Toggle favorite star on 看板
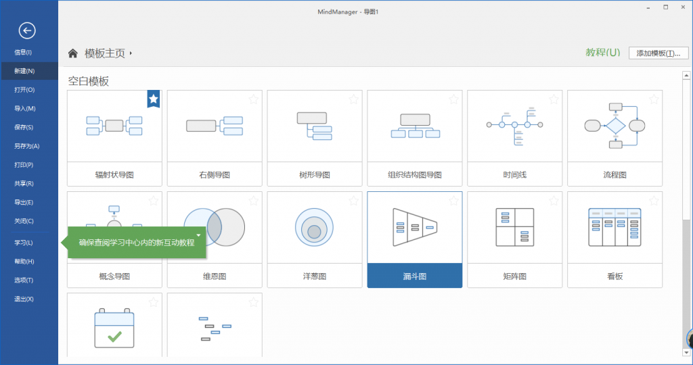Image resolution: width=693 pixels, height=365 pixels. (654, 201)
